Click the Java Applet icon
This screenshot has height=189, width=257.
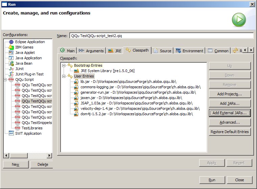pyautogui.click(x=11, y=53)
